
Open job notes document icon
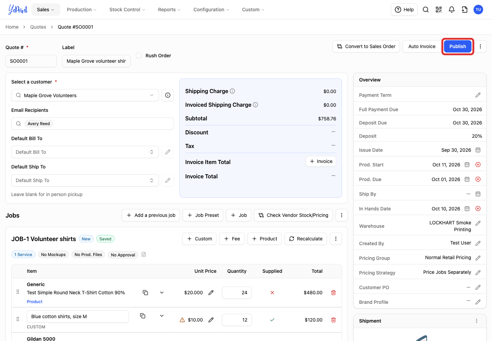click(144, 254)
